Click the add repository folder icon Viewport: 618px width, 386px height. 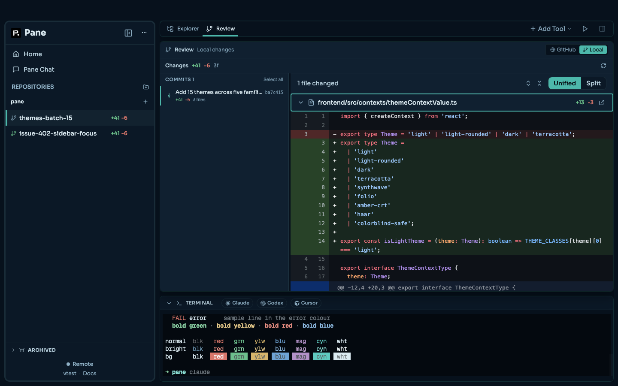145,87
